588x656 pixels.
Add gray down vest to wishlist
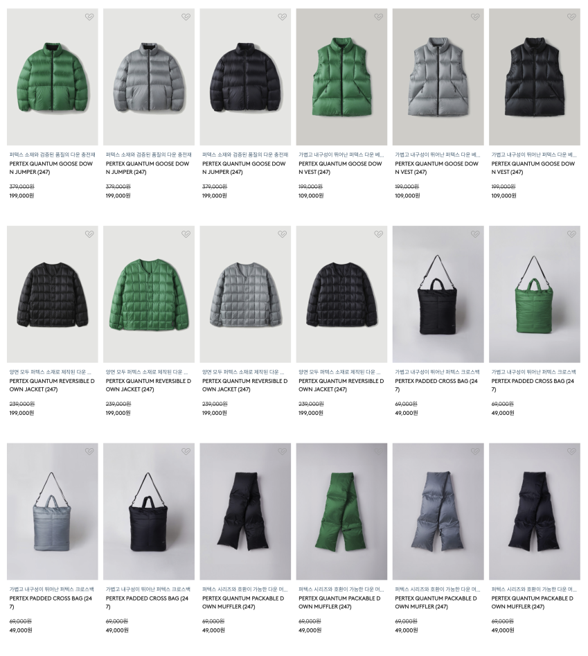point(475,17)
